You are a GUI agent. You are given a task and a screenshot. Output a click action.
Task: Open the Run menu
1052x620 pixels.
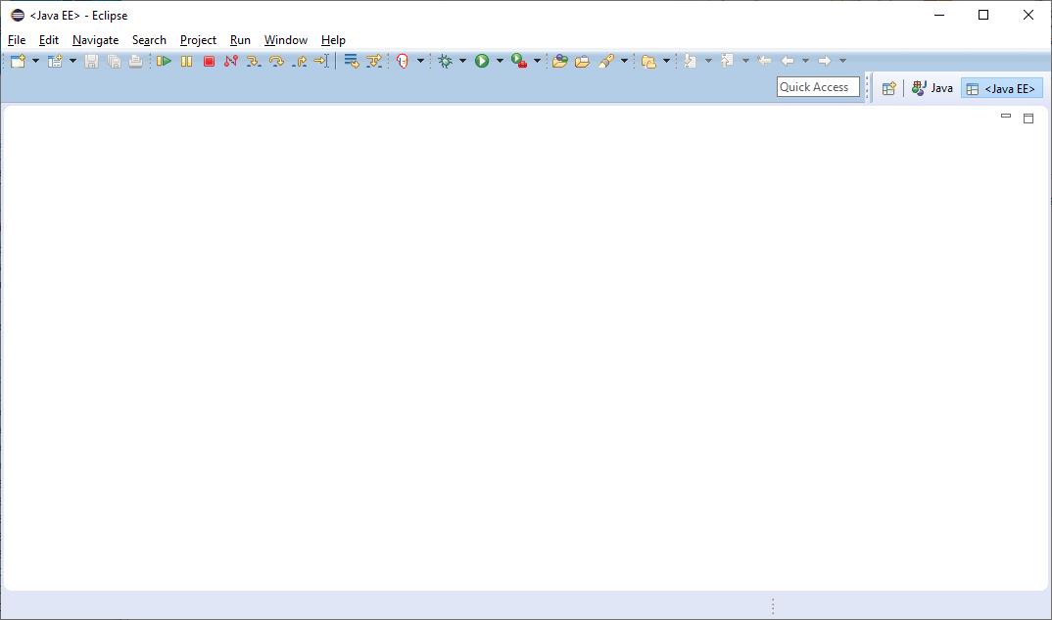[x=240, y=40]
